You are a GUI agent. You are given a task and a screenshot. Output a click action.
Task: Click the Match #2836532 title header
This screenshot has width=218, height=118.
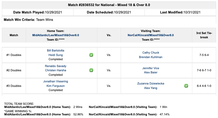[109, 5]
